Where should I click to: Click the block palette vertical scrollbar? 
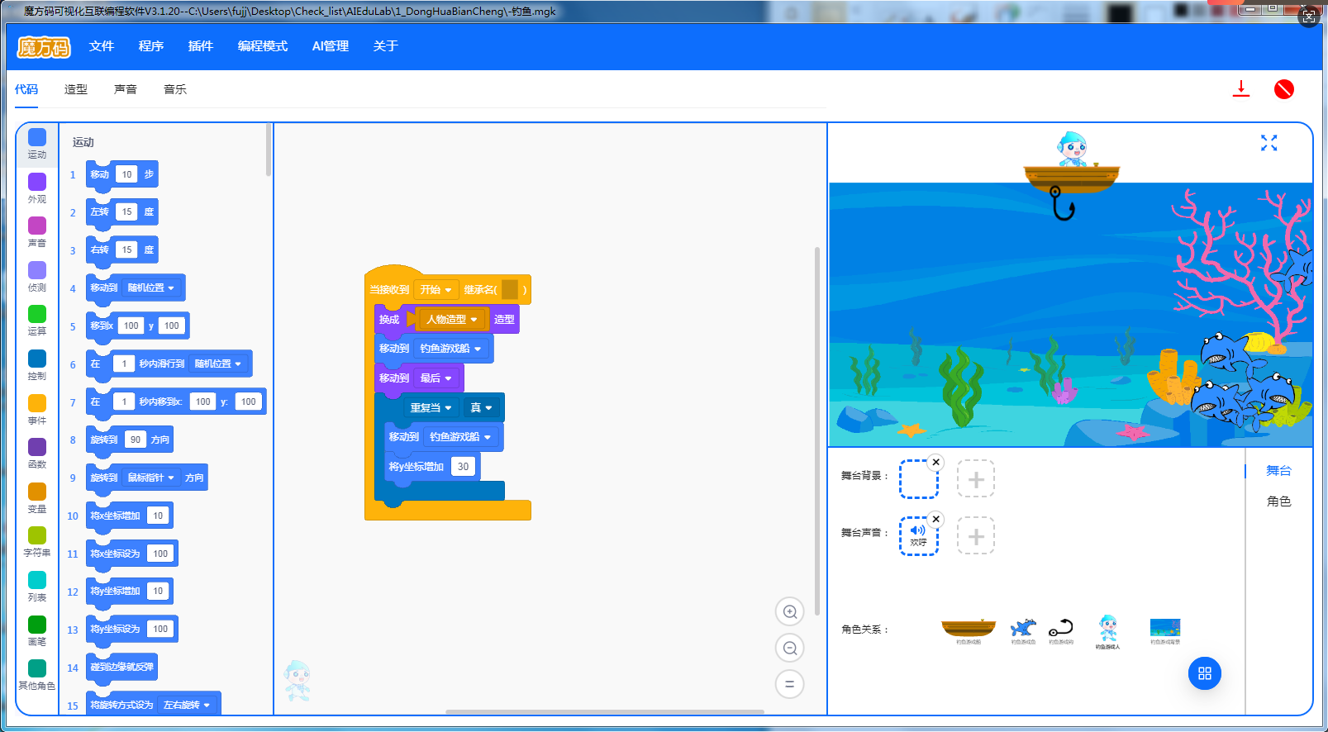coord(269,150)
